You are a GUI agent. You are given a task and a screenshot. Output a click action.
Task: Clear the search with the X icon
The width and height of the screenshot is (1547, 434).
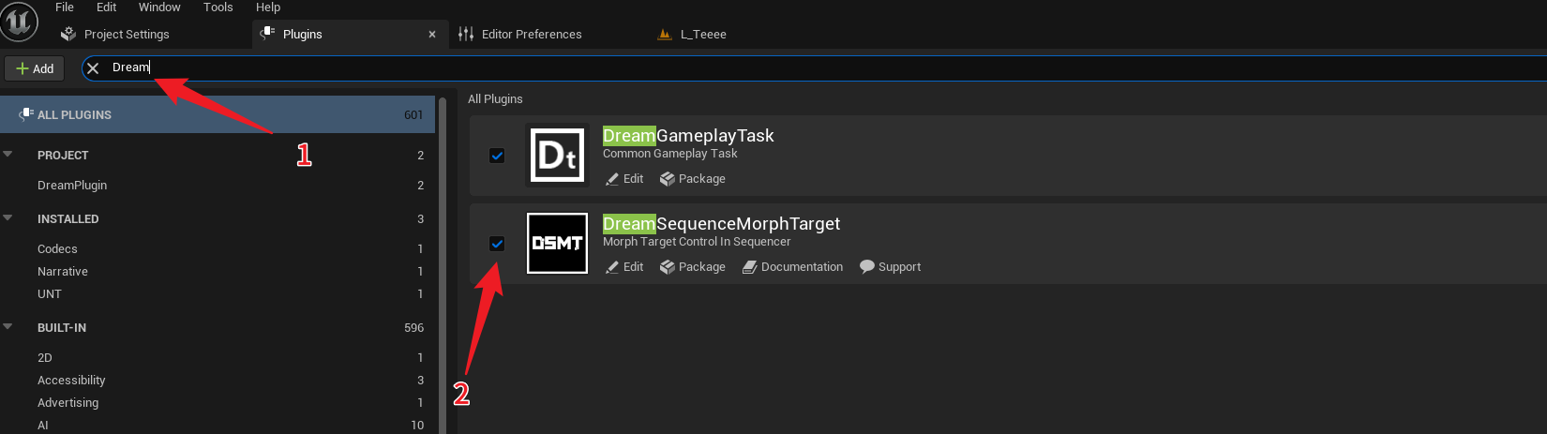[93, 67]
